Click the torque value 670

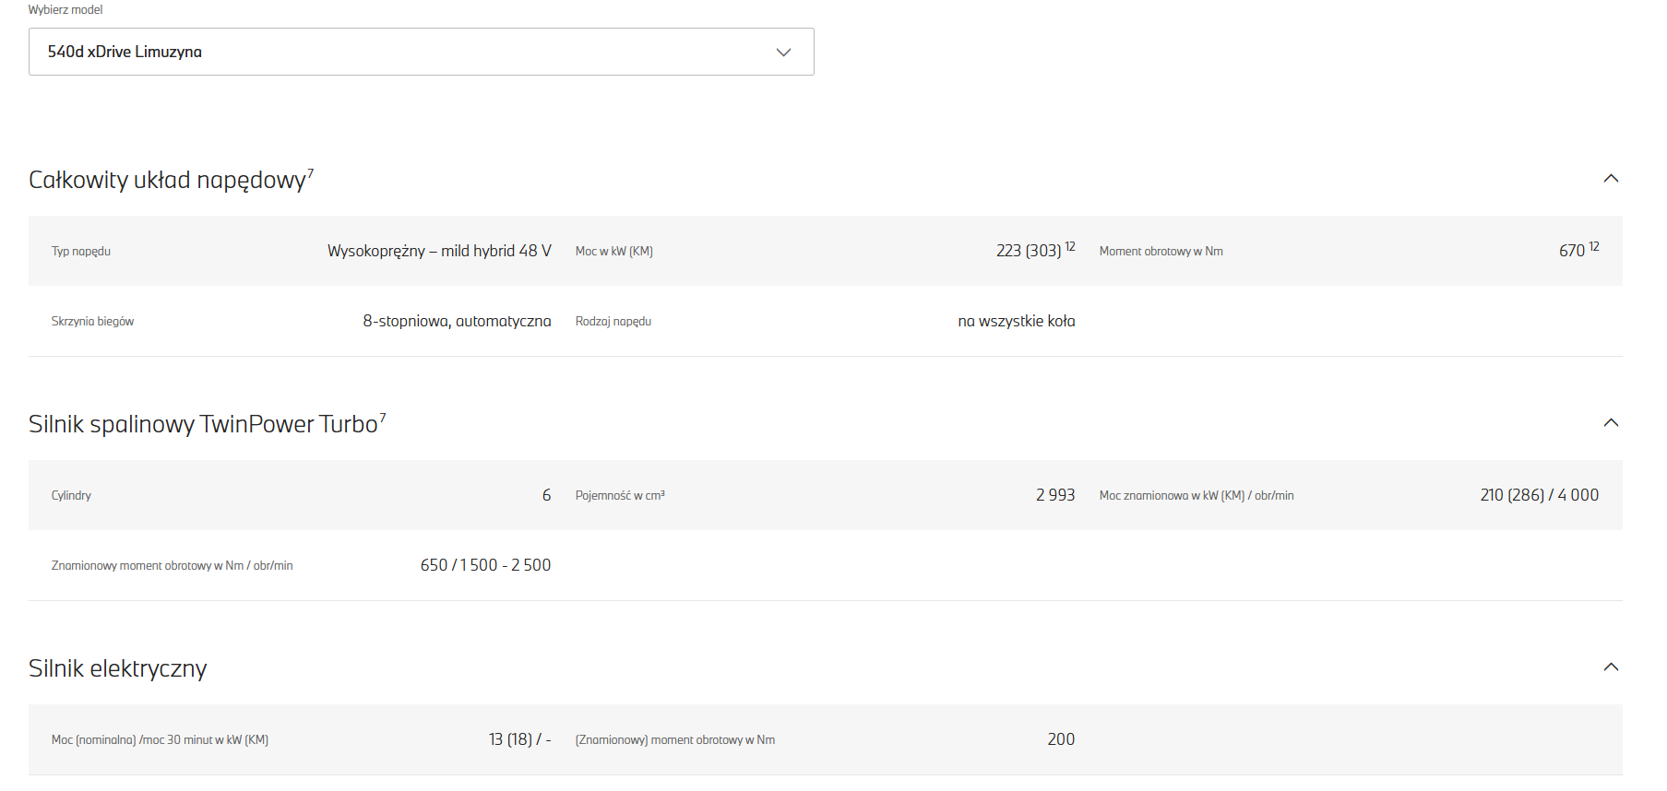[x=1572, y=251]
